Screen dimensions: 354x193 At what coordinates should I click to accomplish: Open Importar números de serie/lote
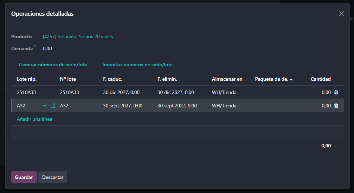click(x=137, y=65)
